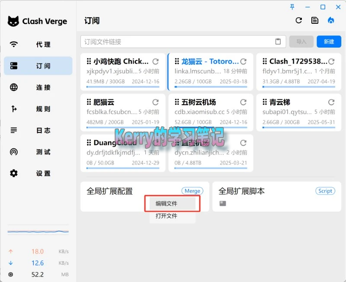Click the drag handle on 龙猫云 card
This screenshot has height=282, width=346.
coord(177,61)
